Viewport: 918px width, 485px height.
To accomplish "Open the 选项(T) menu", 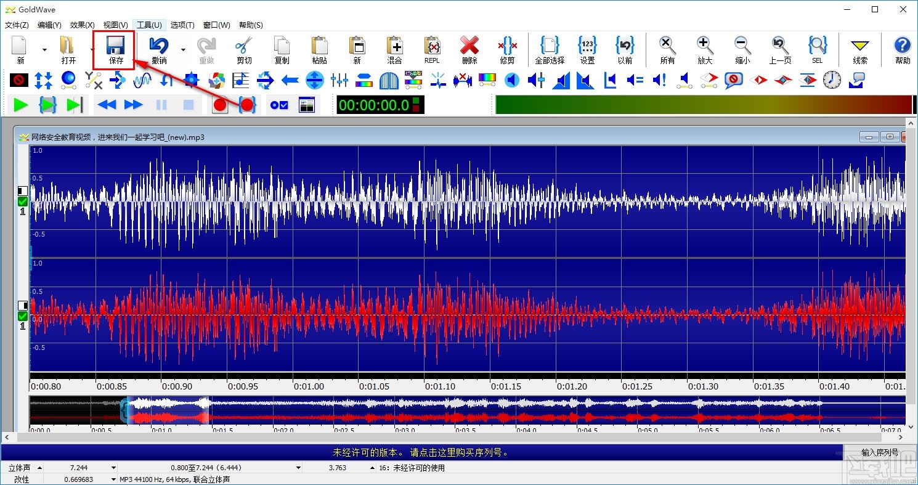I will click(182, 25).
